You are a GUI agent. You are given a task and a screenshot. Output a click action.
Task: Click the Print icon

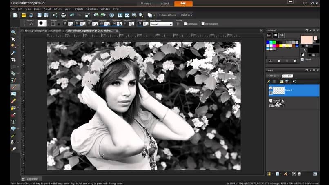click(63, 15)
